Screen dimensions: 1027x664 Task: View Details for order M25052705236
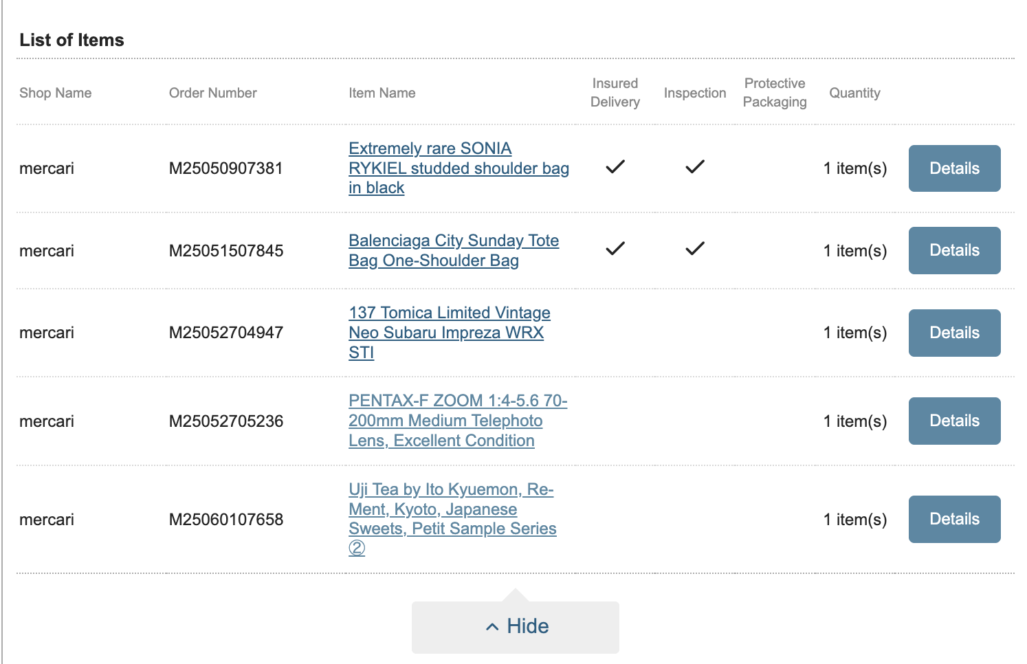click(x=955, y=421)
